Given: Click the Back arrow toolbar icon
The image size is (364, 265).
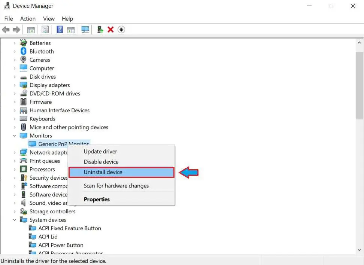Looking at the screenshot, I should [x=6, y=30].
